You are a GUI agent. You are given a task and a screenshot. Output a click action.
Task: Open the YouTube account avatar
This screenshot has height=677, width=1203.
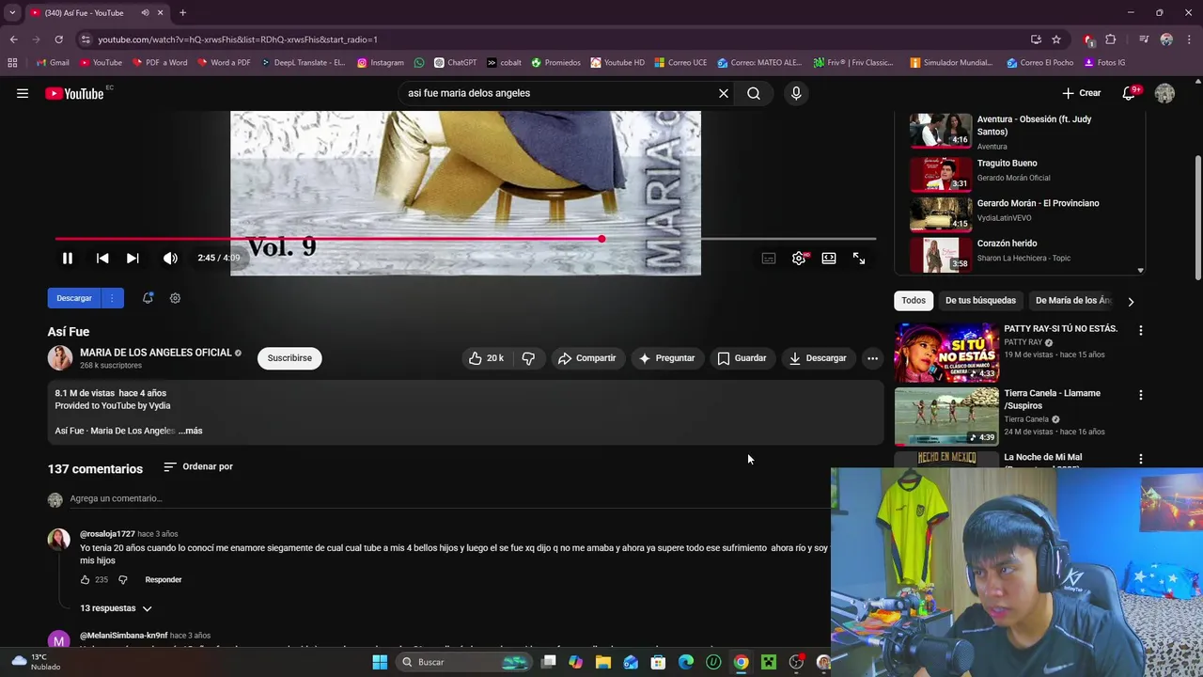click(1164, 93)
